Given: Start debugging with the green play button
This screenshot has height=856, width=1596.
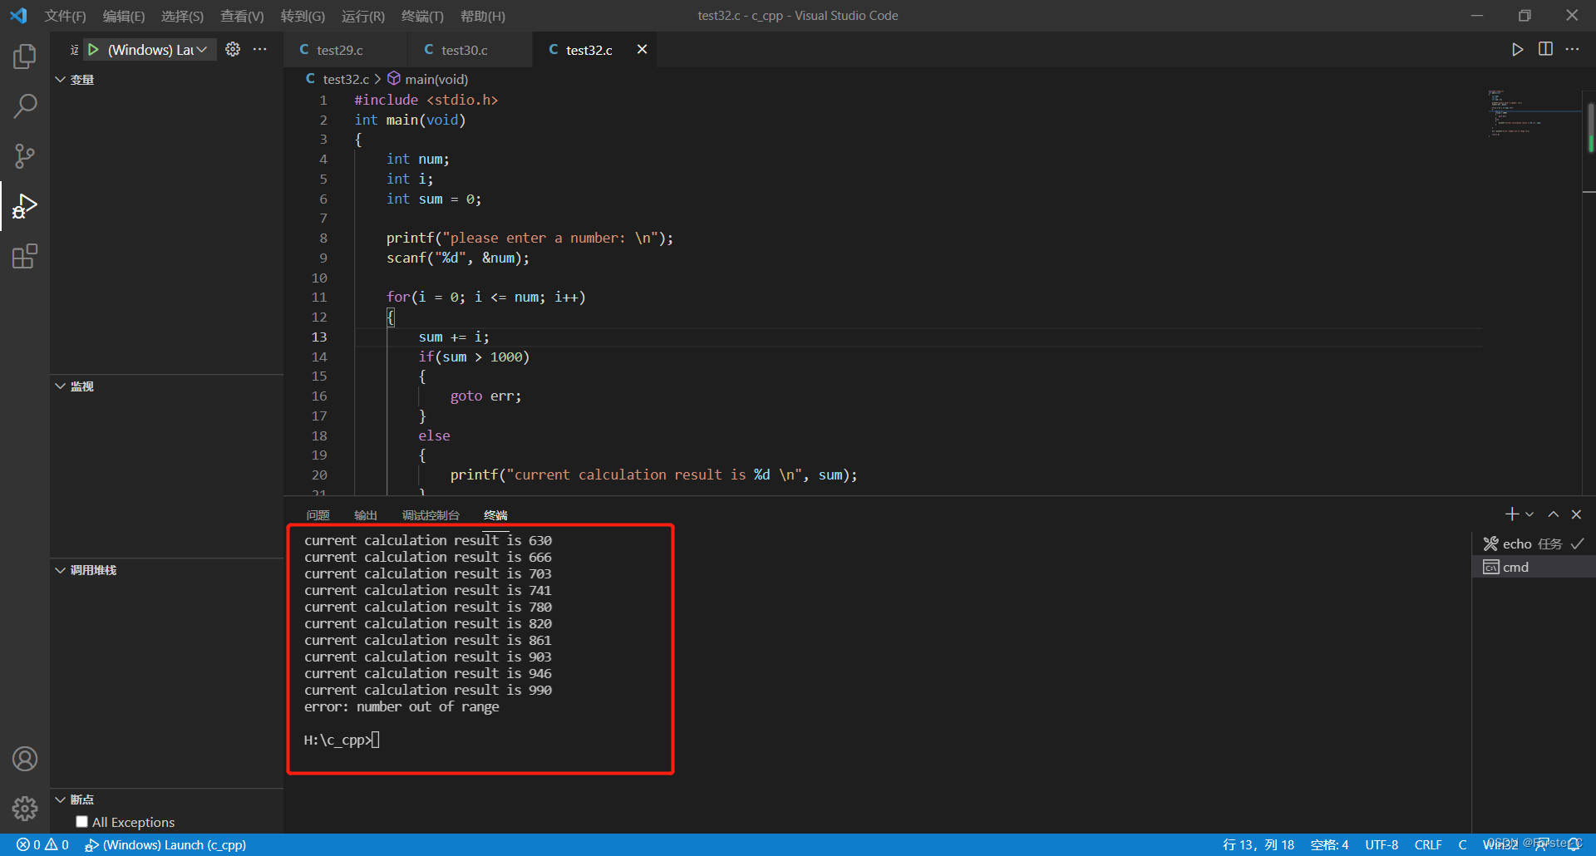Looking at the screenshot, I should click(x=93, y=50).
